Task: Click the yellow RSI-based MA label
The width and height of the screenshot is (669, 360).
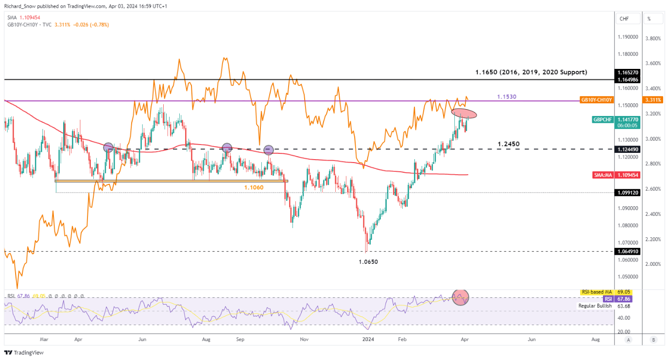Action: [597, 292]
